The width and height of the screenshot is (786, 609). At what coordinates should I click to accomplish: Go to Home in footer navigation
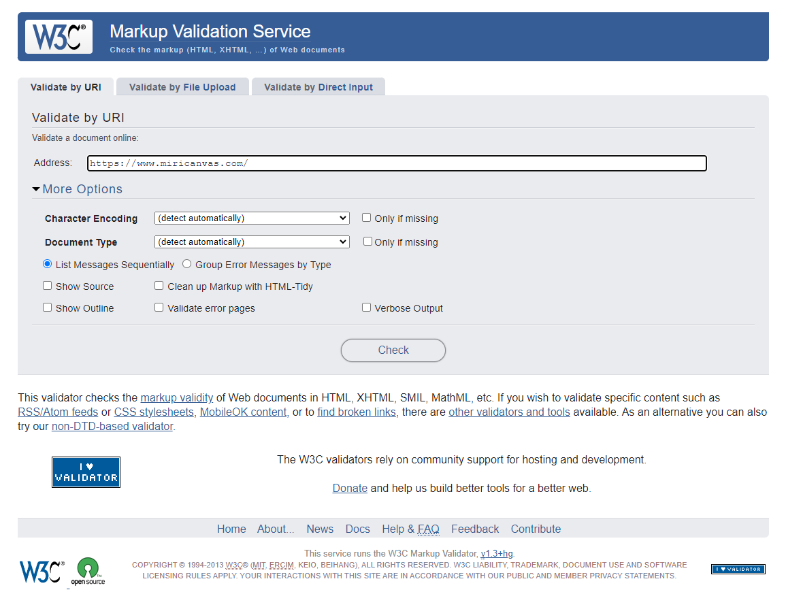coord(231,529)
